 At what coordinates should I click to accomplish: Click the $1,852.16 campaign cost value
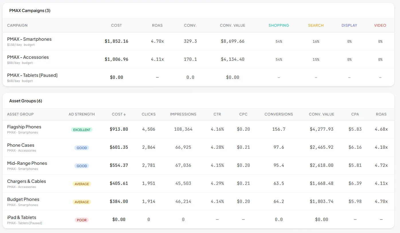(117, 41)
